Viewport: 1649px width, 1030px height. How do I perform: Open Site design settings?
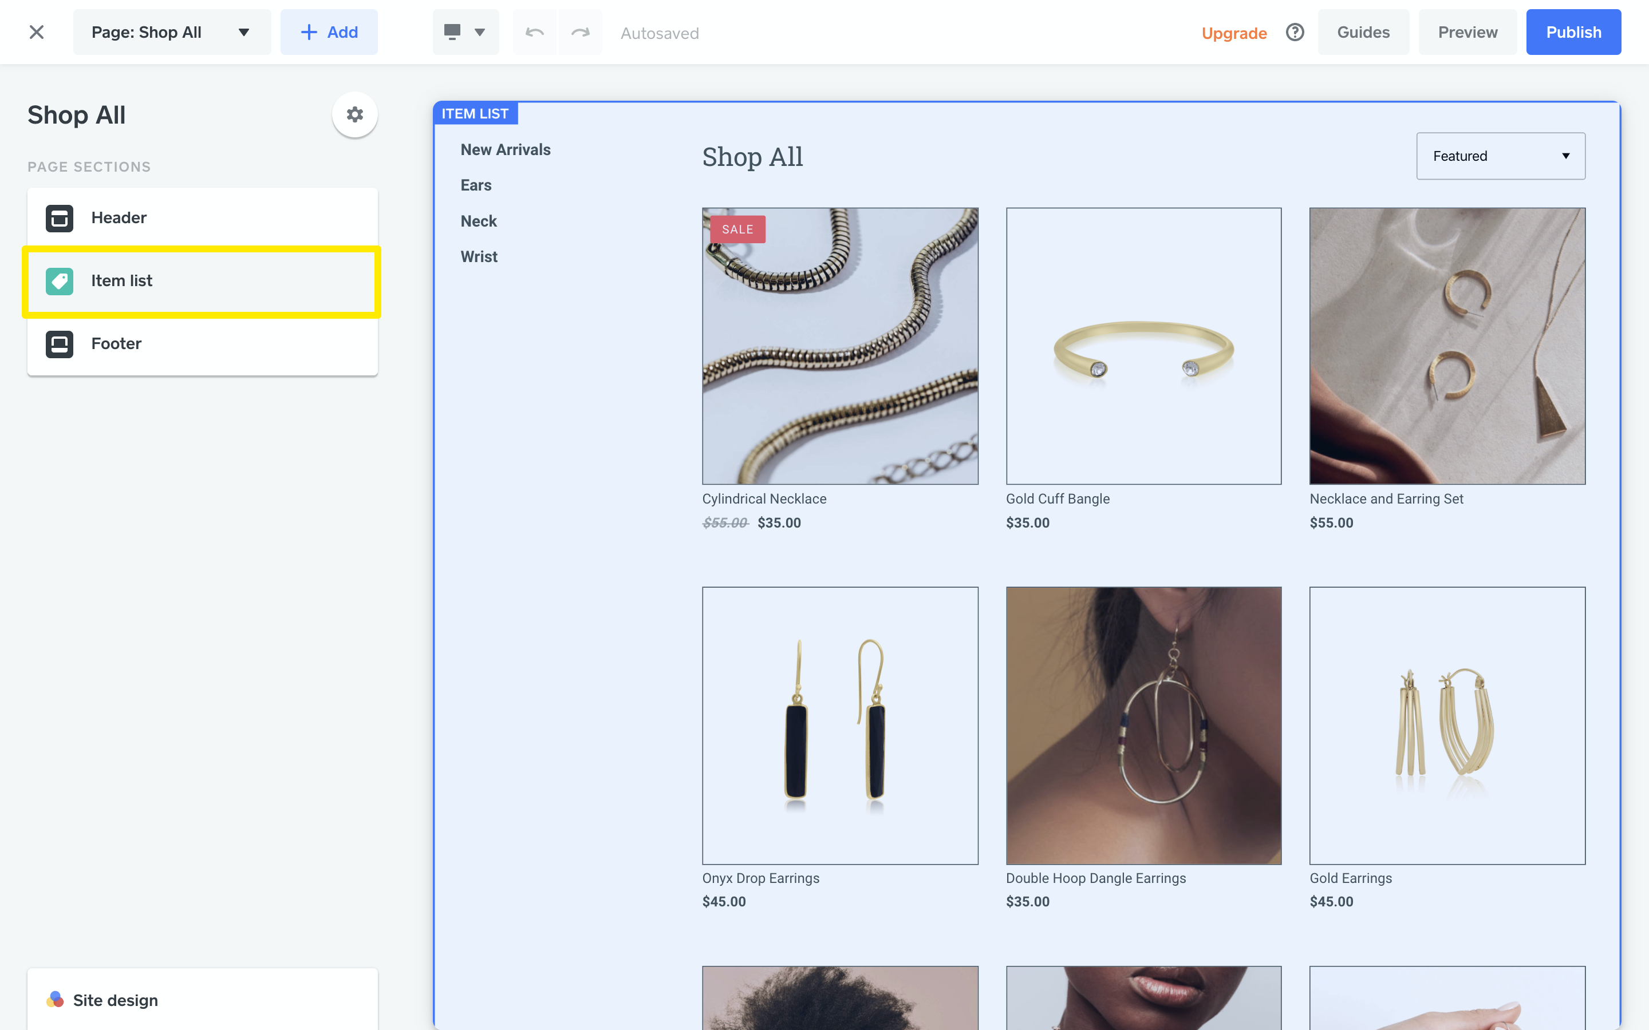(x=115, y=999)
